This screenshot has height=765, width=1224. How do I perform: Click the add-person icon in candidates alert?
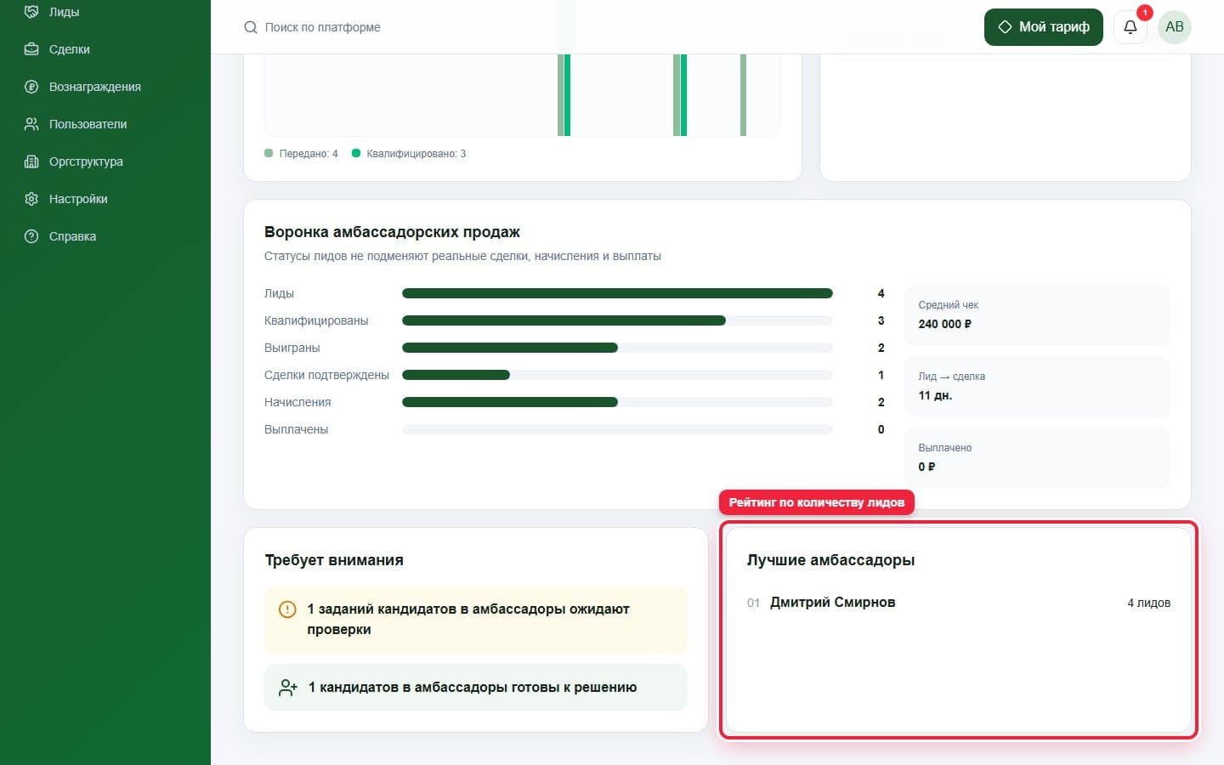tap(288, 688)
